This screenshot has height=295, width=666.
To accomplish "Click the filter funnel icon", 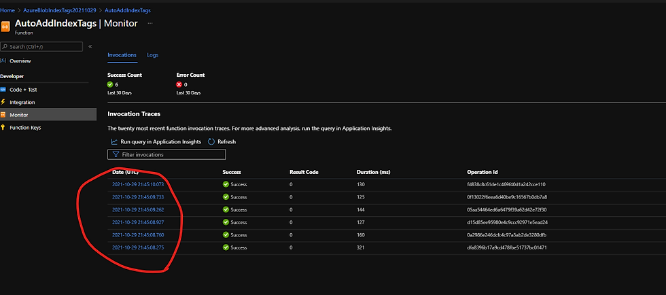I will point(116,155).
